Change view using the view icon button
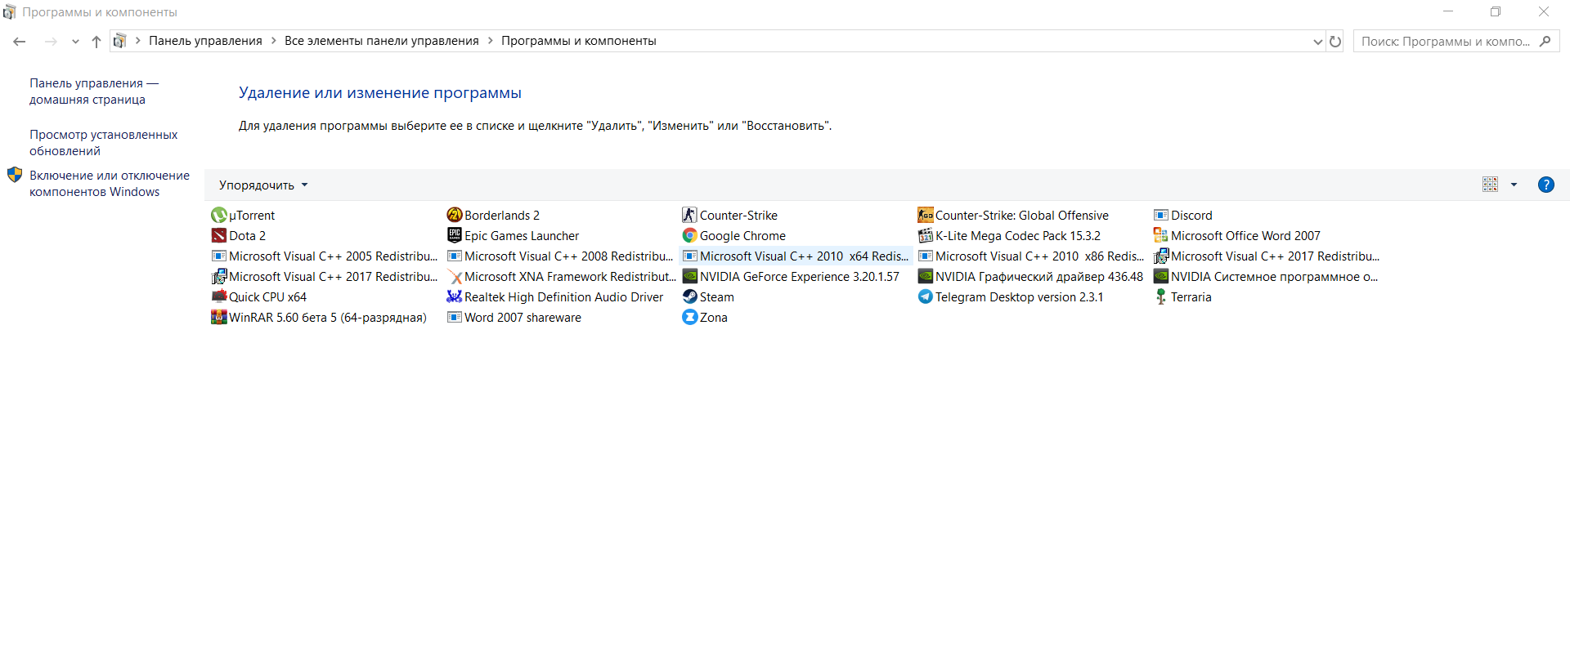The width and height of the screenshot is (1570, 646). click(1490, 185)
